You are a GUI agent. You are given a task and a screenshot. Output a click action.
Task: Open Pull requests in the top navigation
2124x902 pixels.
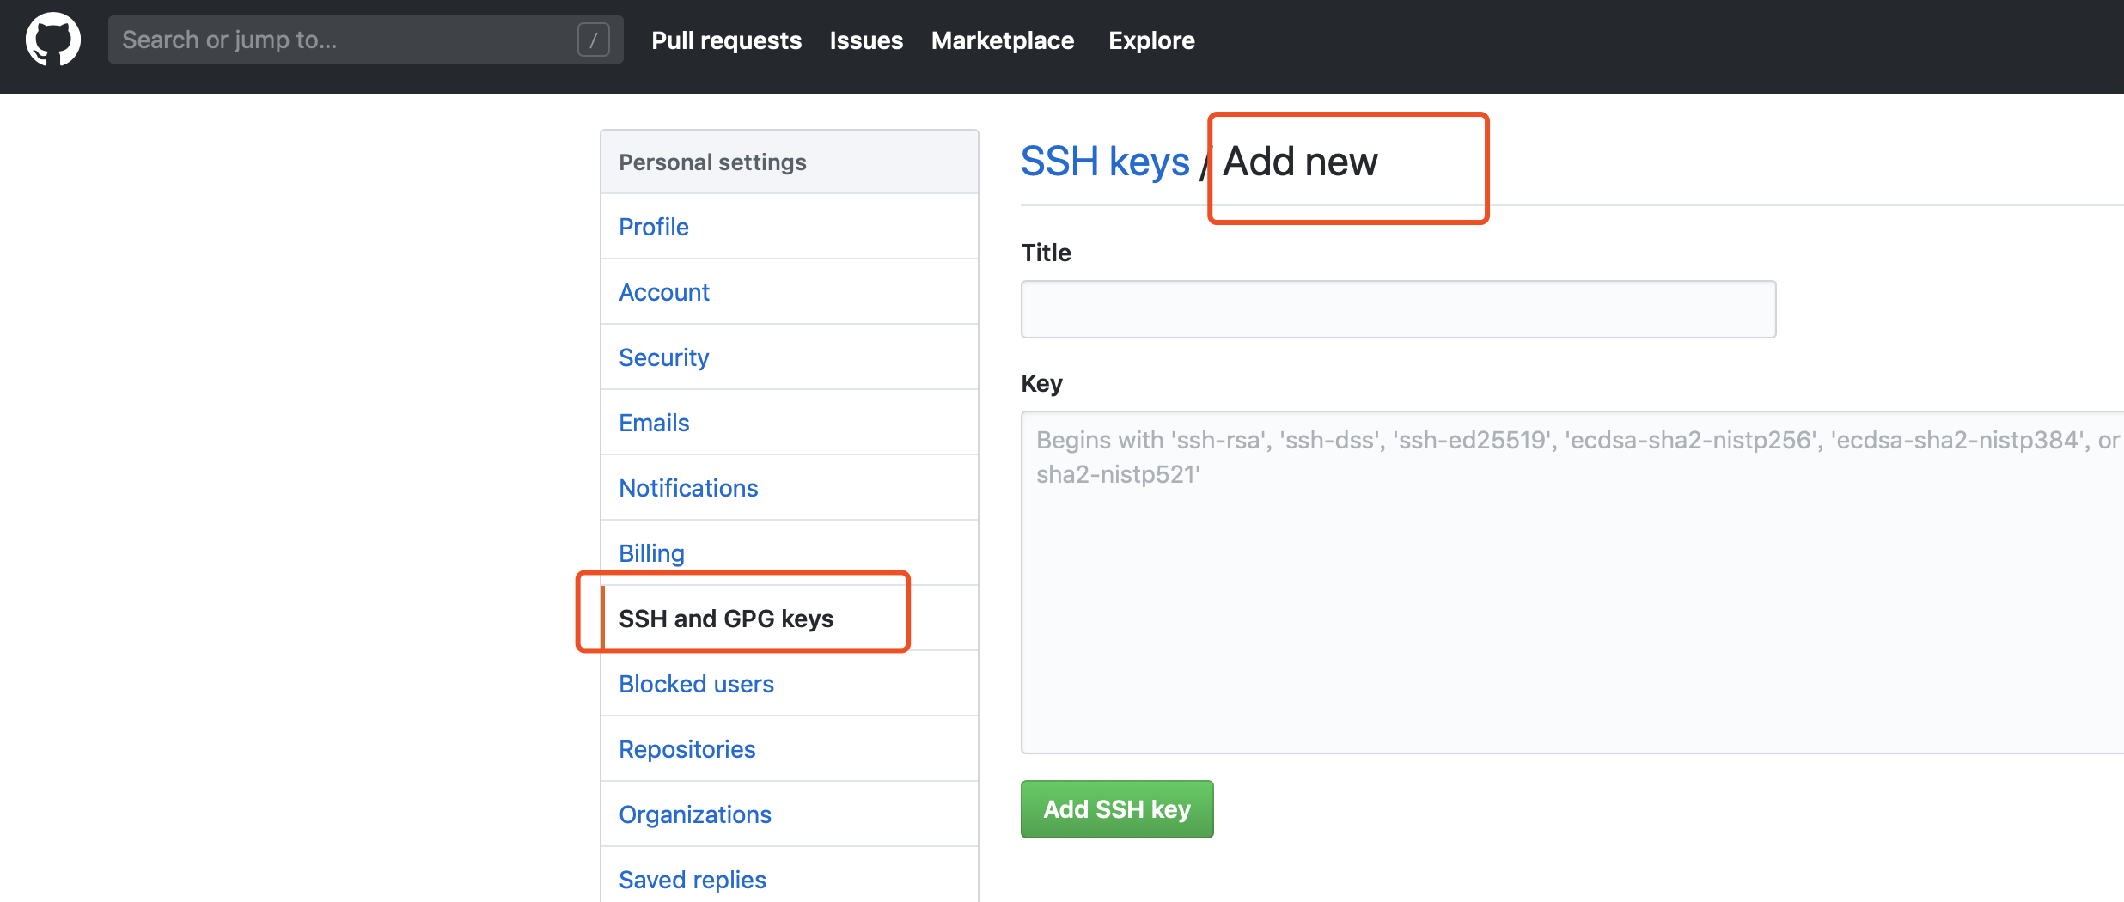tap(726, 40)
